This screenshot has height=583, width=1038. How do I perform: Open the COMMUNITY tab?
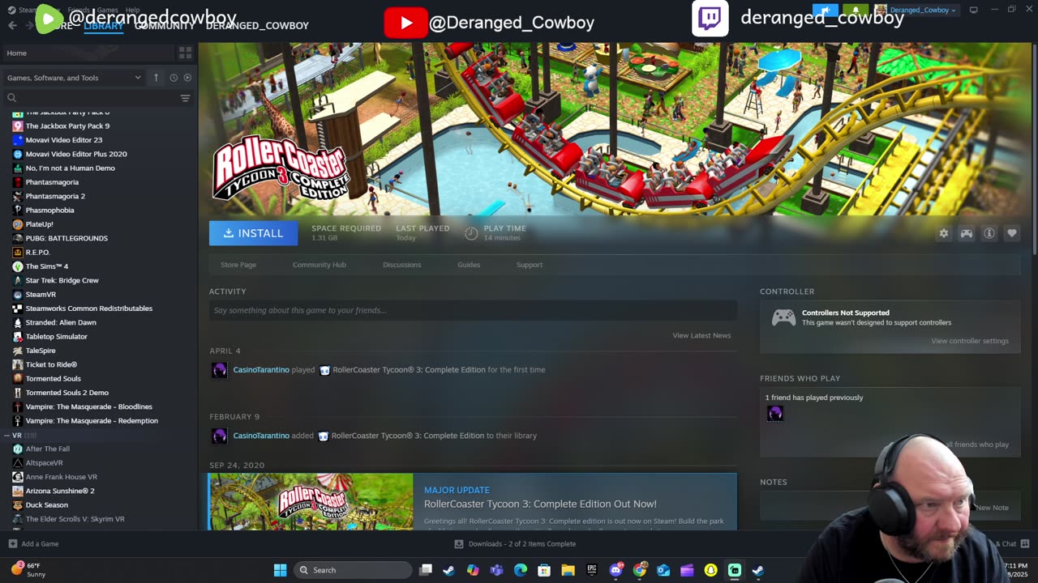[165, 26]
